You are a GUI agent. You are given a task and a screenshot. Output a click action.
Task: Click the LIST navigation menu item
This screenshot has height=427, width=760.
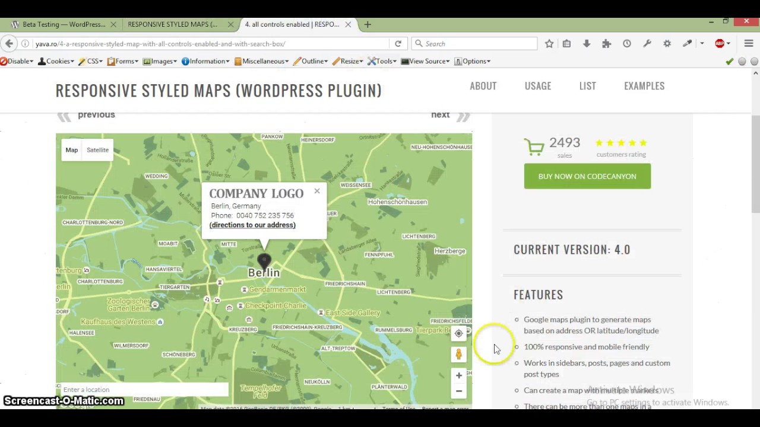point(588,86)
